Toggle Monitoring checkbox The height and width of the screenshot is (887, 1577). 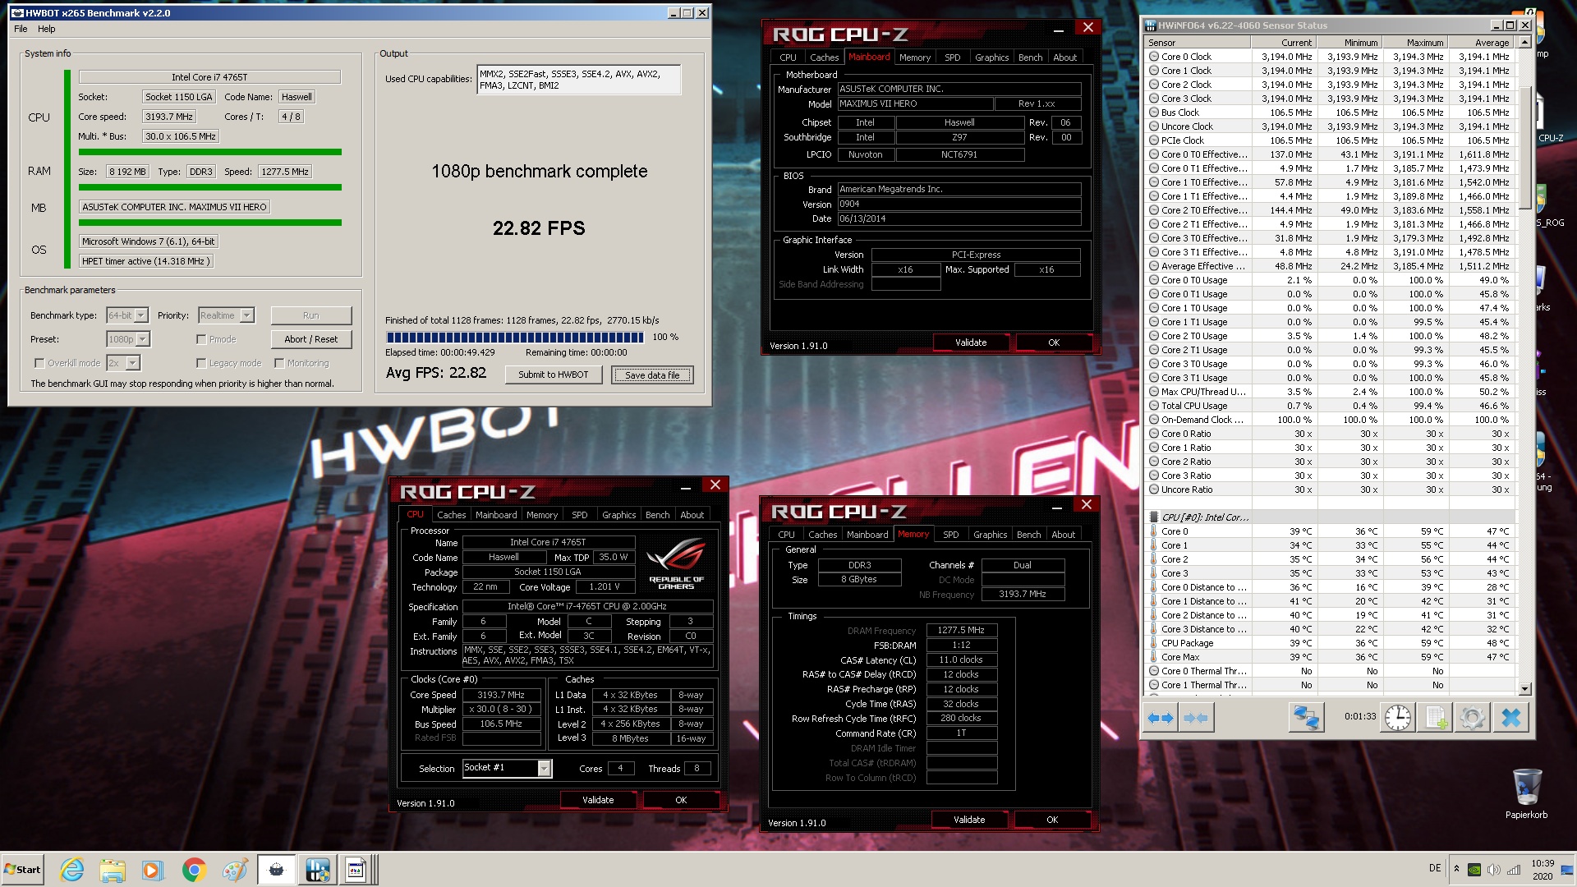click(279, 363)
